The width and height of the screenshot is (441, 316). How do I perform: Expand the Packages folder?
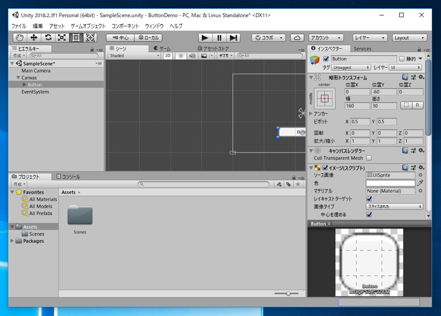(12, 241)
